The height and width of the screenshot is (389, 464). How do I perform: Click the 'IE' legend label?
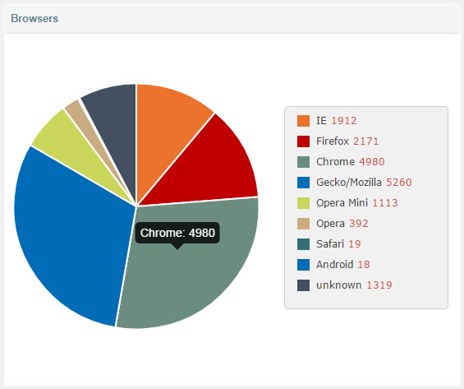pos(321,121)
